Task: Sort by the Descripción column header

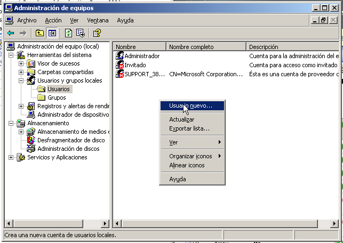Action: 292,47
